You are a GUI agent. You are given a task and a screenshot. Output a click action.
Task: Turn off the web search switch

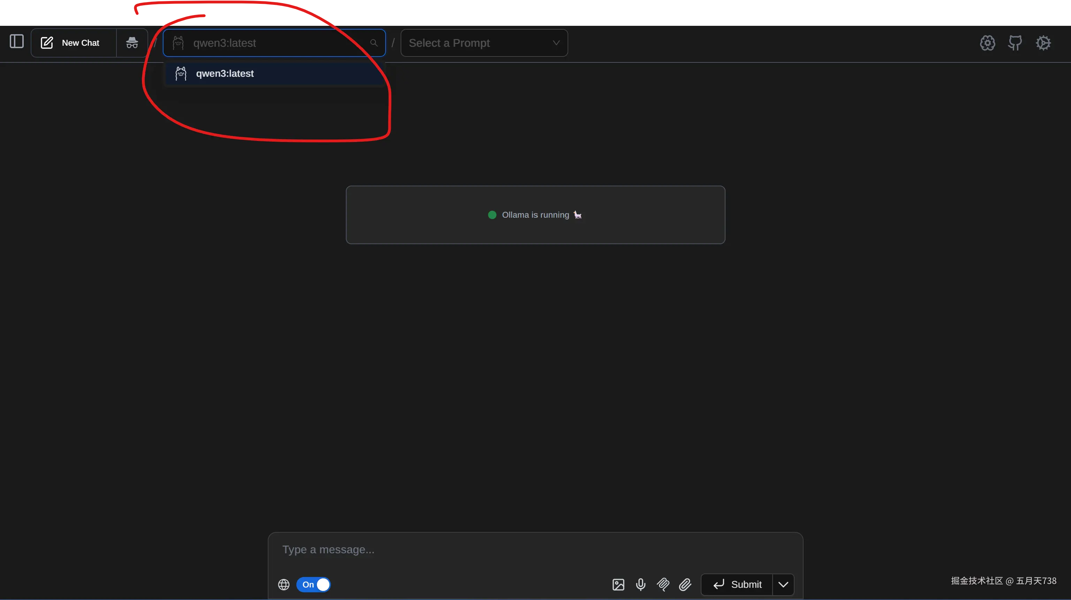tap(313, 585)
